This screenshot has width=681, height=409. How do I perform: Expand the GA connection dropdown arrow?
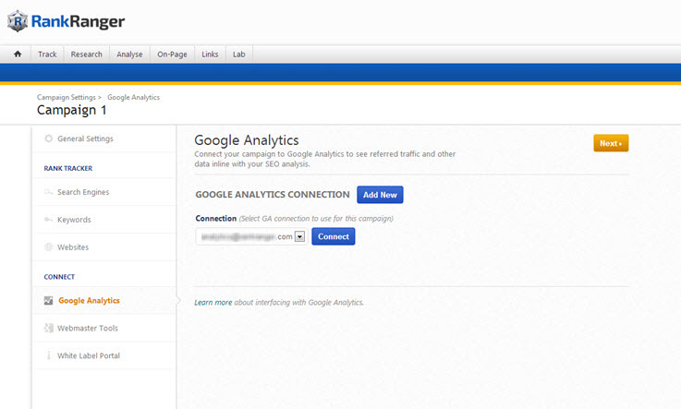(x=299, y=236)
